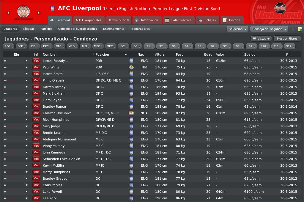Go forward with the right arrow icon
The width and height of the screenshot is (304, 202).
coord(39,13)
